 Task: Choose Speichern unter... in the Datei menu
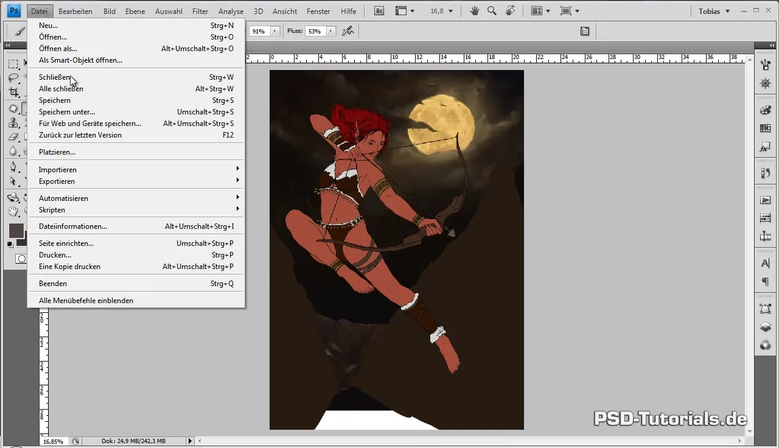tap(136, 112)
